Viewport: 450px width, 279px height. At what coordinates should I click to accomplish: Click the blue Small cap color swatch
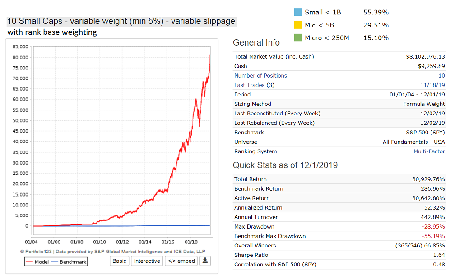click(x=298, y=12)
